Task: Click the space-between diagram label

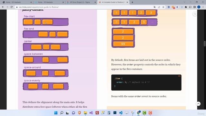Action: [x=33, y=54]
